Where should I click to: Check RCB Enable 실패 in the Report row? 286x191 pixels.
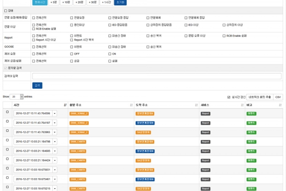coord(224,36)
